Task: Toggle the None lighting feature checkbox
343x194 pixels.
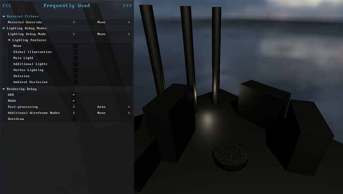Action: click(x=76, y=46)
